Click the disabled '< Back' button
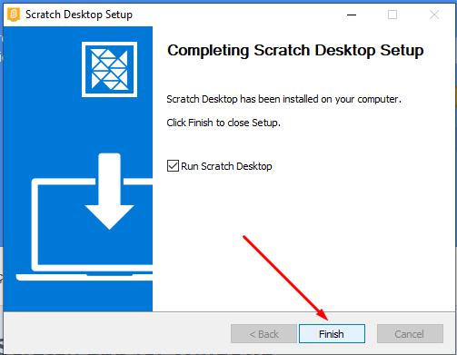This screenshot has width=457, height=355. pyautogui.click(x=263, y=334)
